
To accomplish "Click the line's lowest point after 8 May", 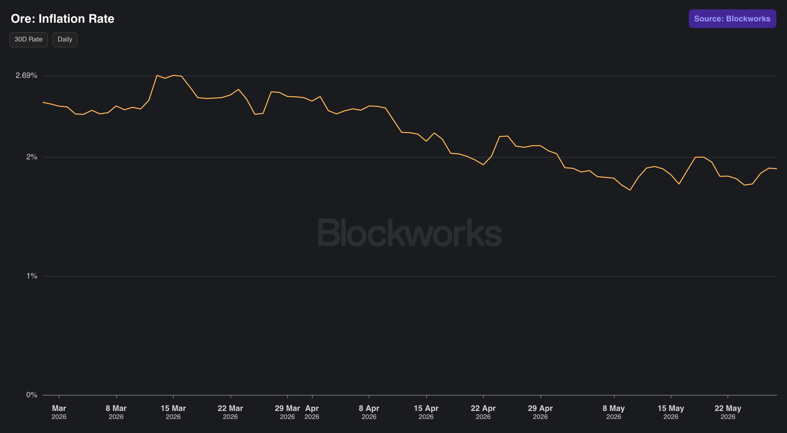I will pyautogui.click(x=630, y=190).
